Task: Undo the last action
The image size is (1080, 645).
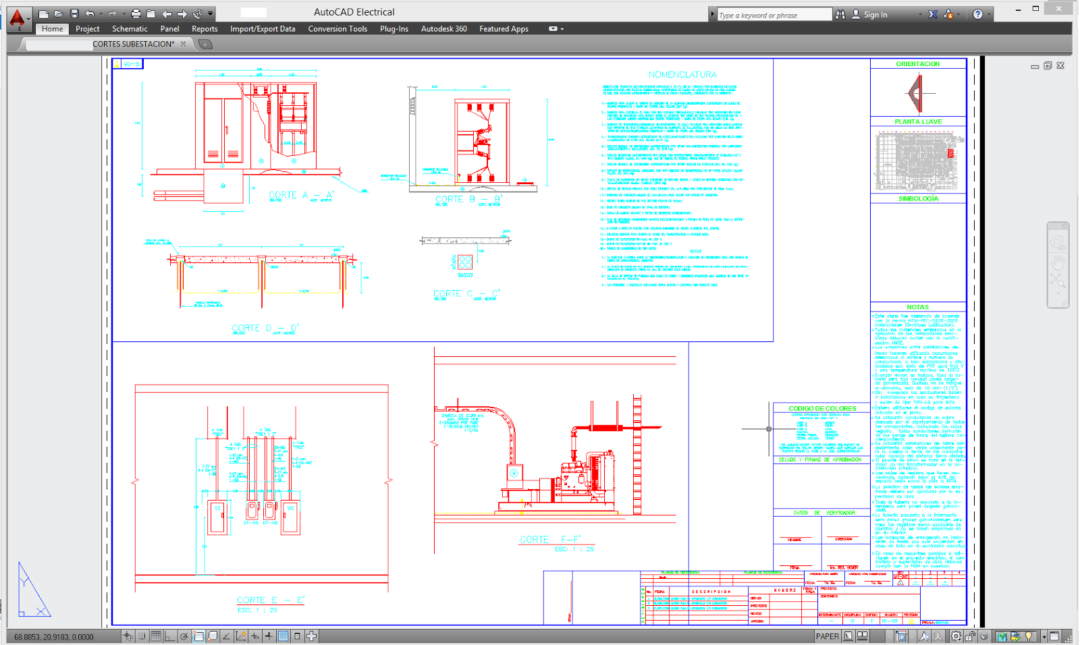Action: coord(88,13)
